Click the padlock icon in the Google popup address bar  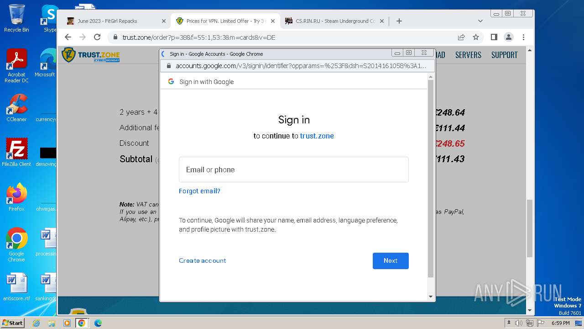[169, 66]
